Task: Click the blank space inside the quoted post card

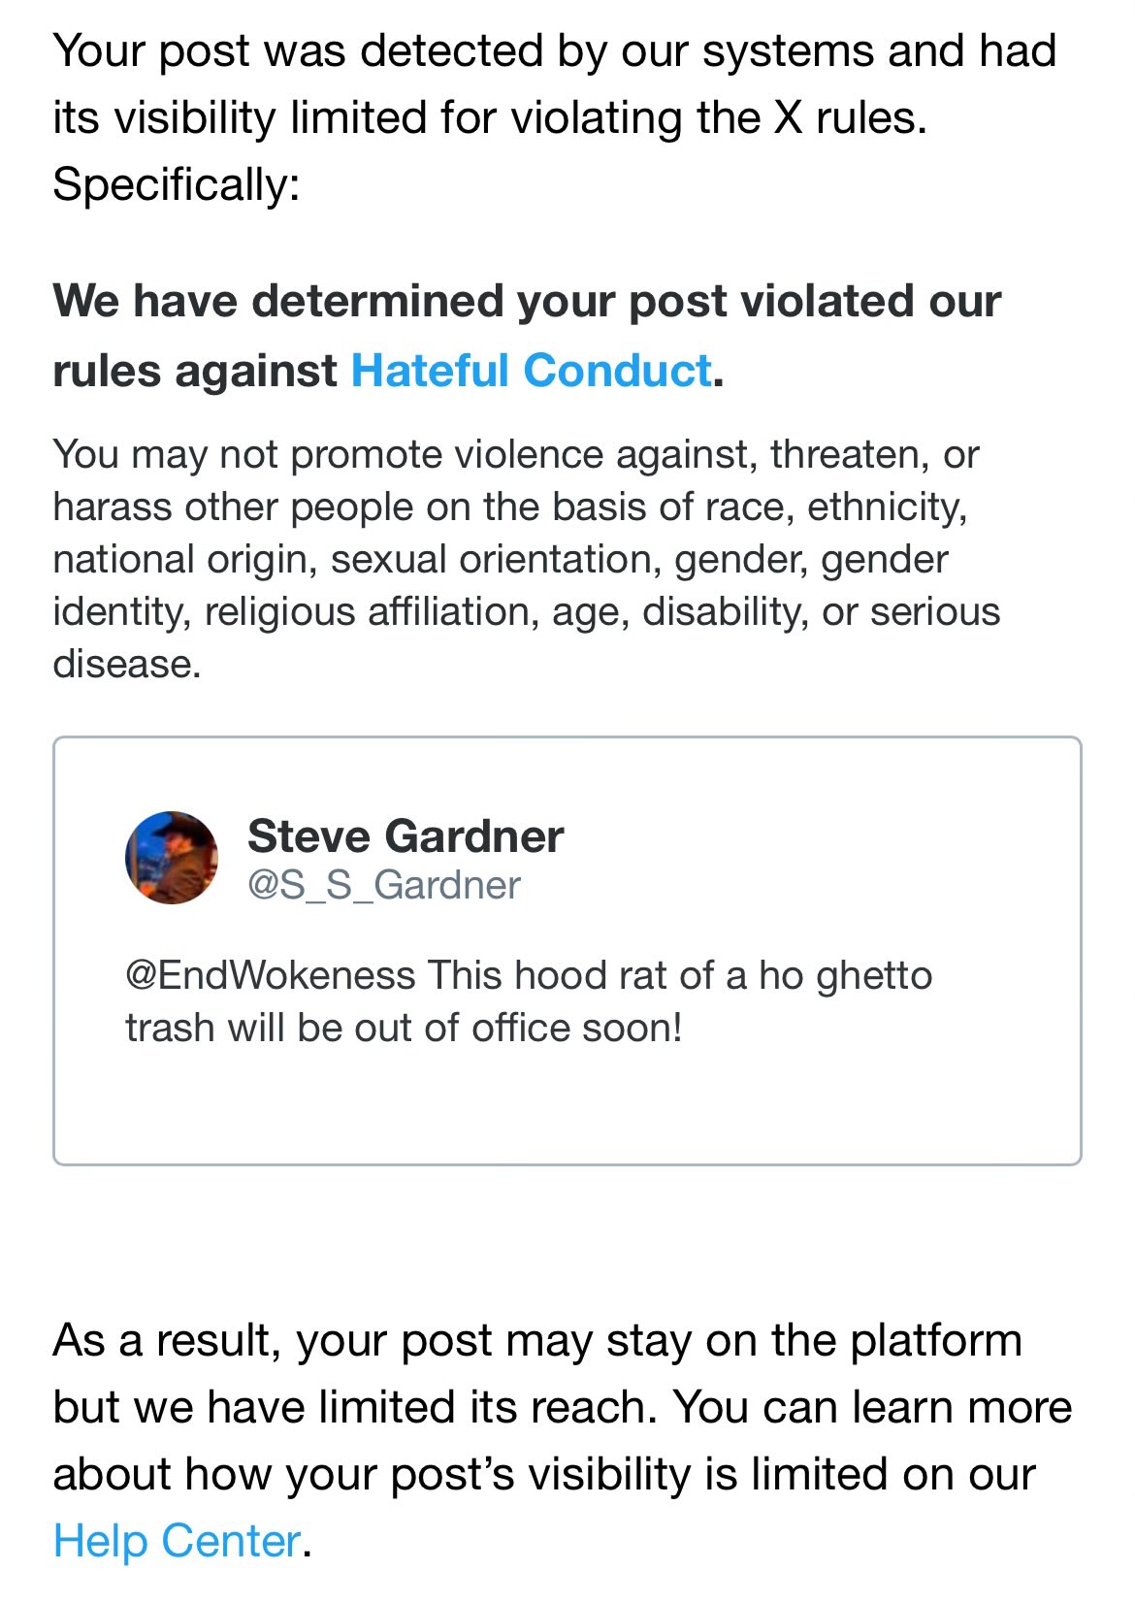Action: tap(567, 1106)
